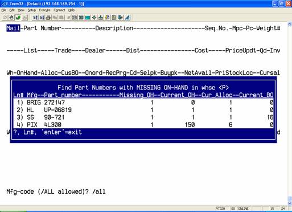Click the printer icon in the toolbar
This screenshot has width=292, height=212.
pos(48,18)
